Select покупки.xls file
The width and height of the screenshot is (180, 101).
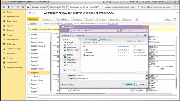(x=90, y=55)
